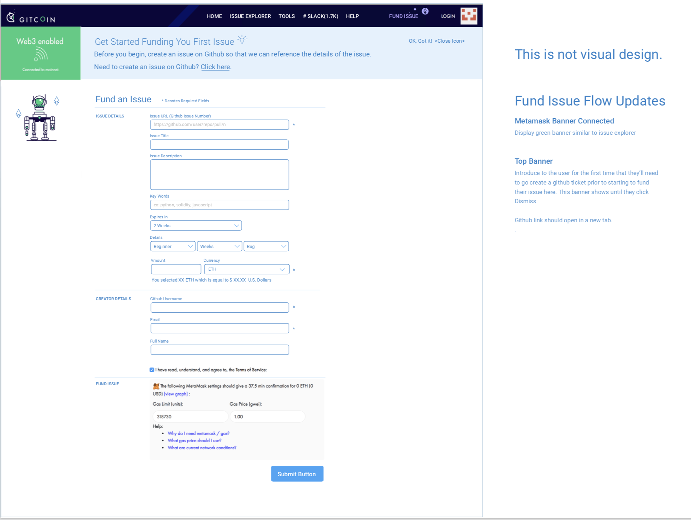The image size is (691, 520).
Task: Click inside the Issue URL input field
Action: click(219, 125)
